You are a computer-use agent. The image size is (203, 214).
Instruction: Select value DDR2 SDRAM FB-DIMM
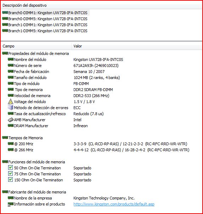click(93, 90)
